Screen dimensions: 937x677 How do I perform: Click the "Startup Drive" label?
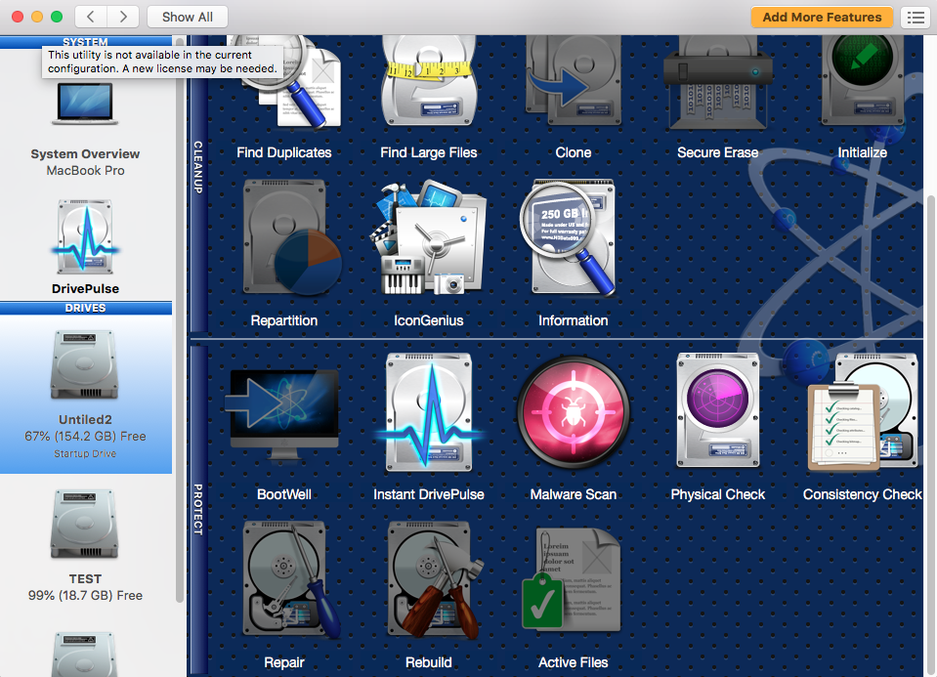pyautogui.click(x=85, y=454)
